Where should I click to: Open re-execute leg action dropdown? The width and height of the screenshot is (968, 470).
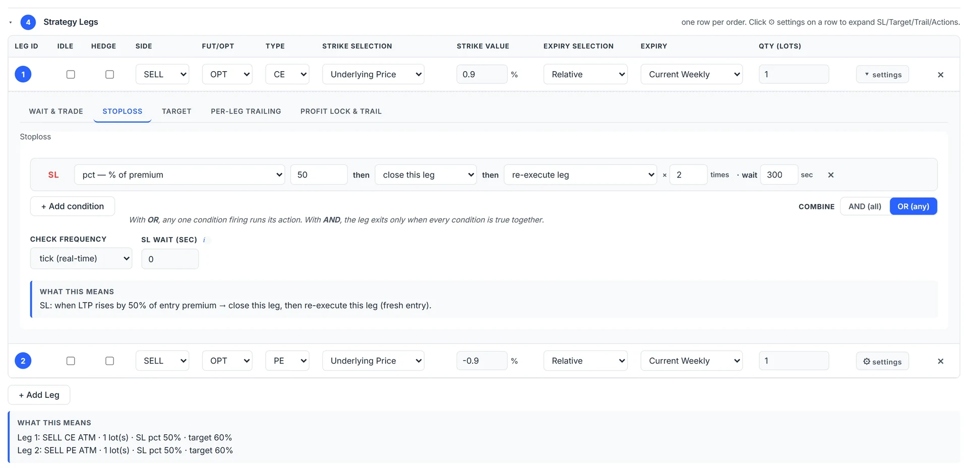click(580, 174)
